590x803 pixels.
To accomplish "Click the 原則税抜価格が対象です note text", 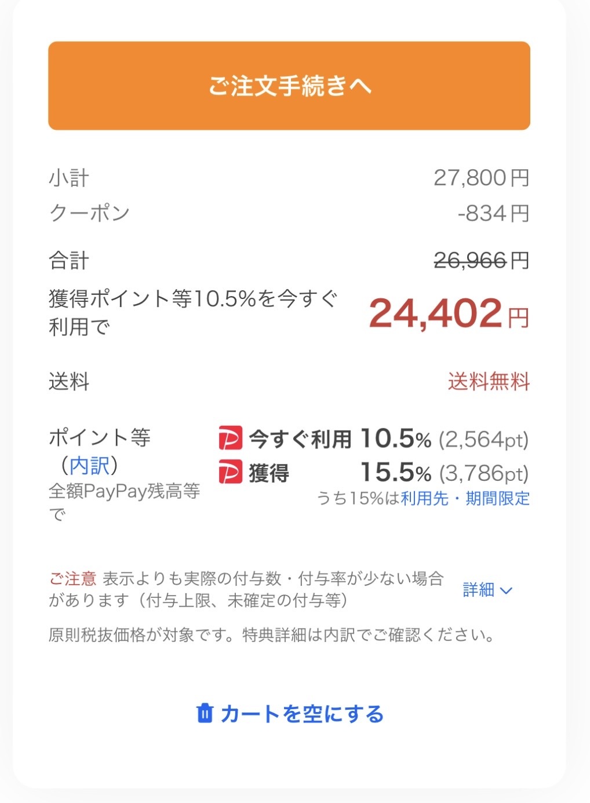I will [x=272, y=635].
